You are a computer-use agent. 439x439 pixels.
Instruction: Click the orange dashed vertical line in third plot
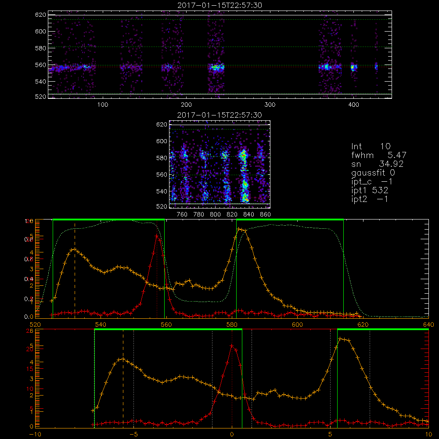pyautogui.click(x=75, y=270)
